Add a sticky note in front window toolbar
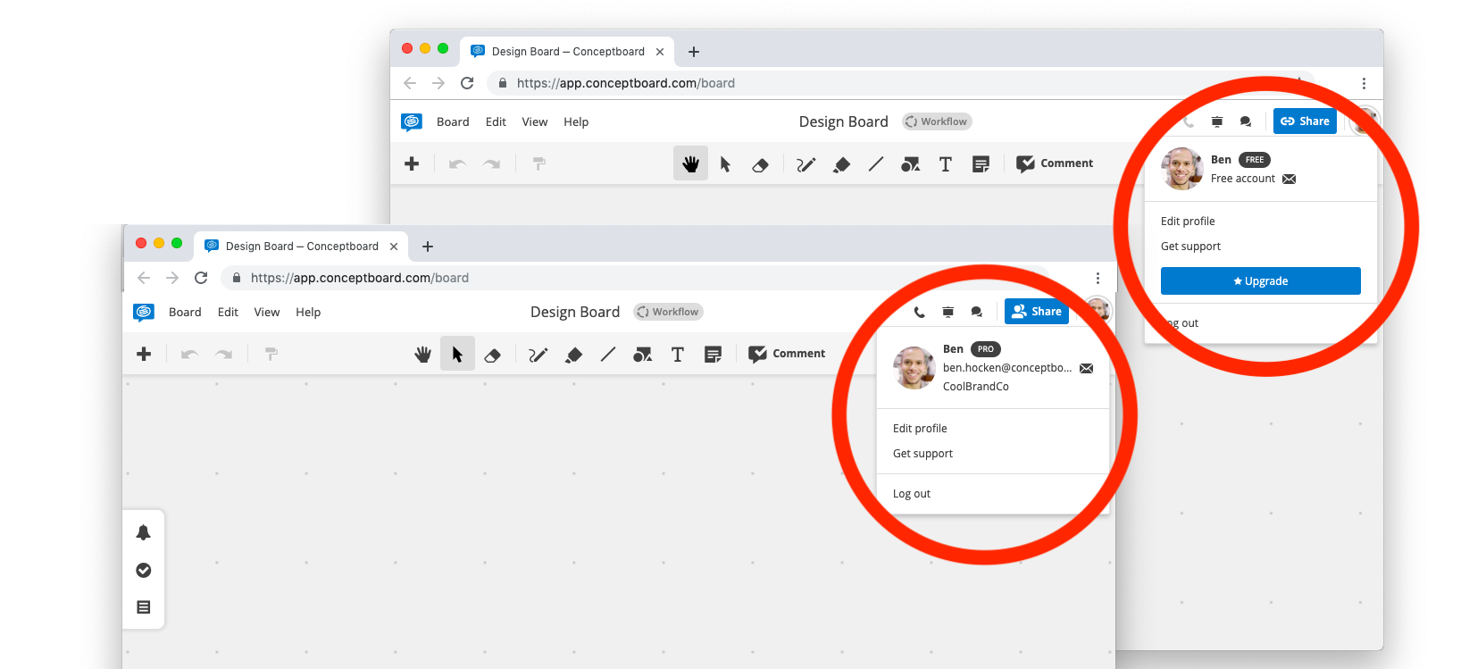This screenshot has height=669, width=1469. pyautogui.click(x=713, y=355)
